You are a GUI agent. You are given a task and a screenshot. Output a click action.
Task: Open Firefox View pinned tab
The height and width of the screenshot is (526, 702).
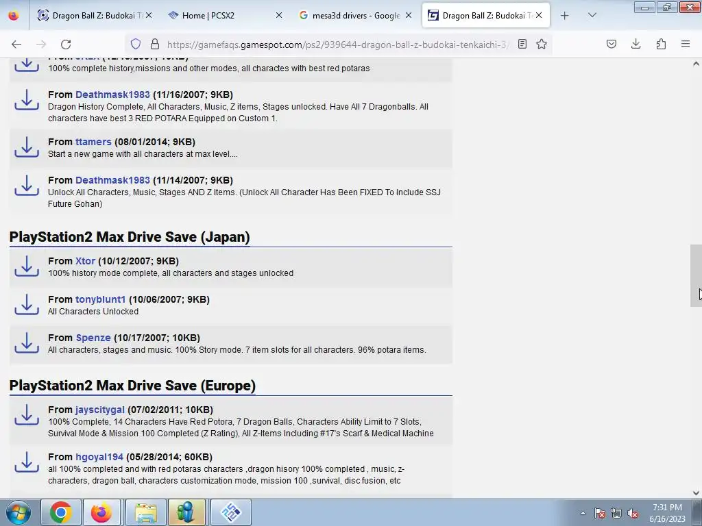pos(14,15)
